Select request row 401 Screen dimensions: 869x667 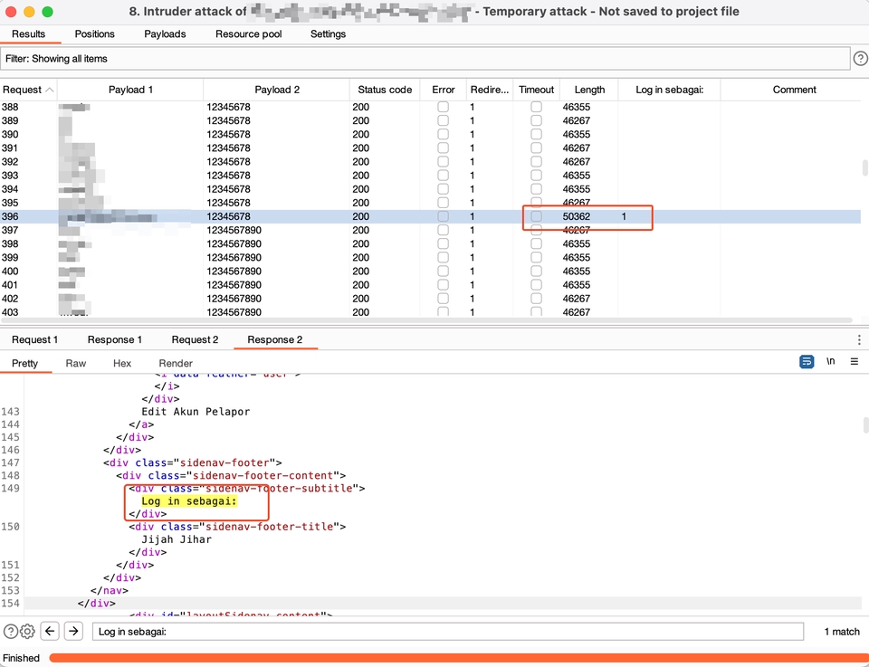430,285
